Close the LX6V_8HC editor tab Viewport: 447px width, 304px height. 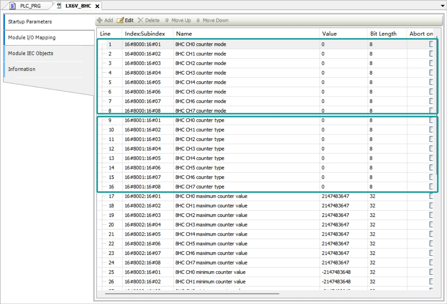[97, 6]
